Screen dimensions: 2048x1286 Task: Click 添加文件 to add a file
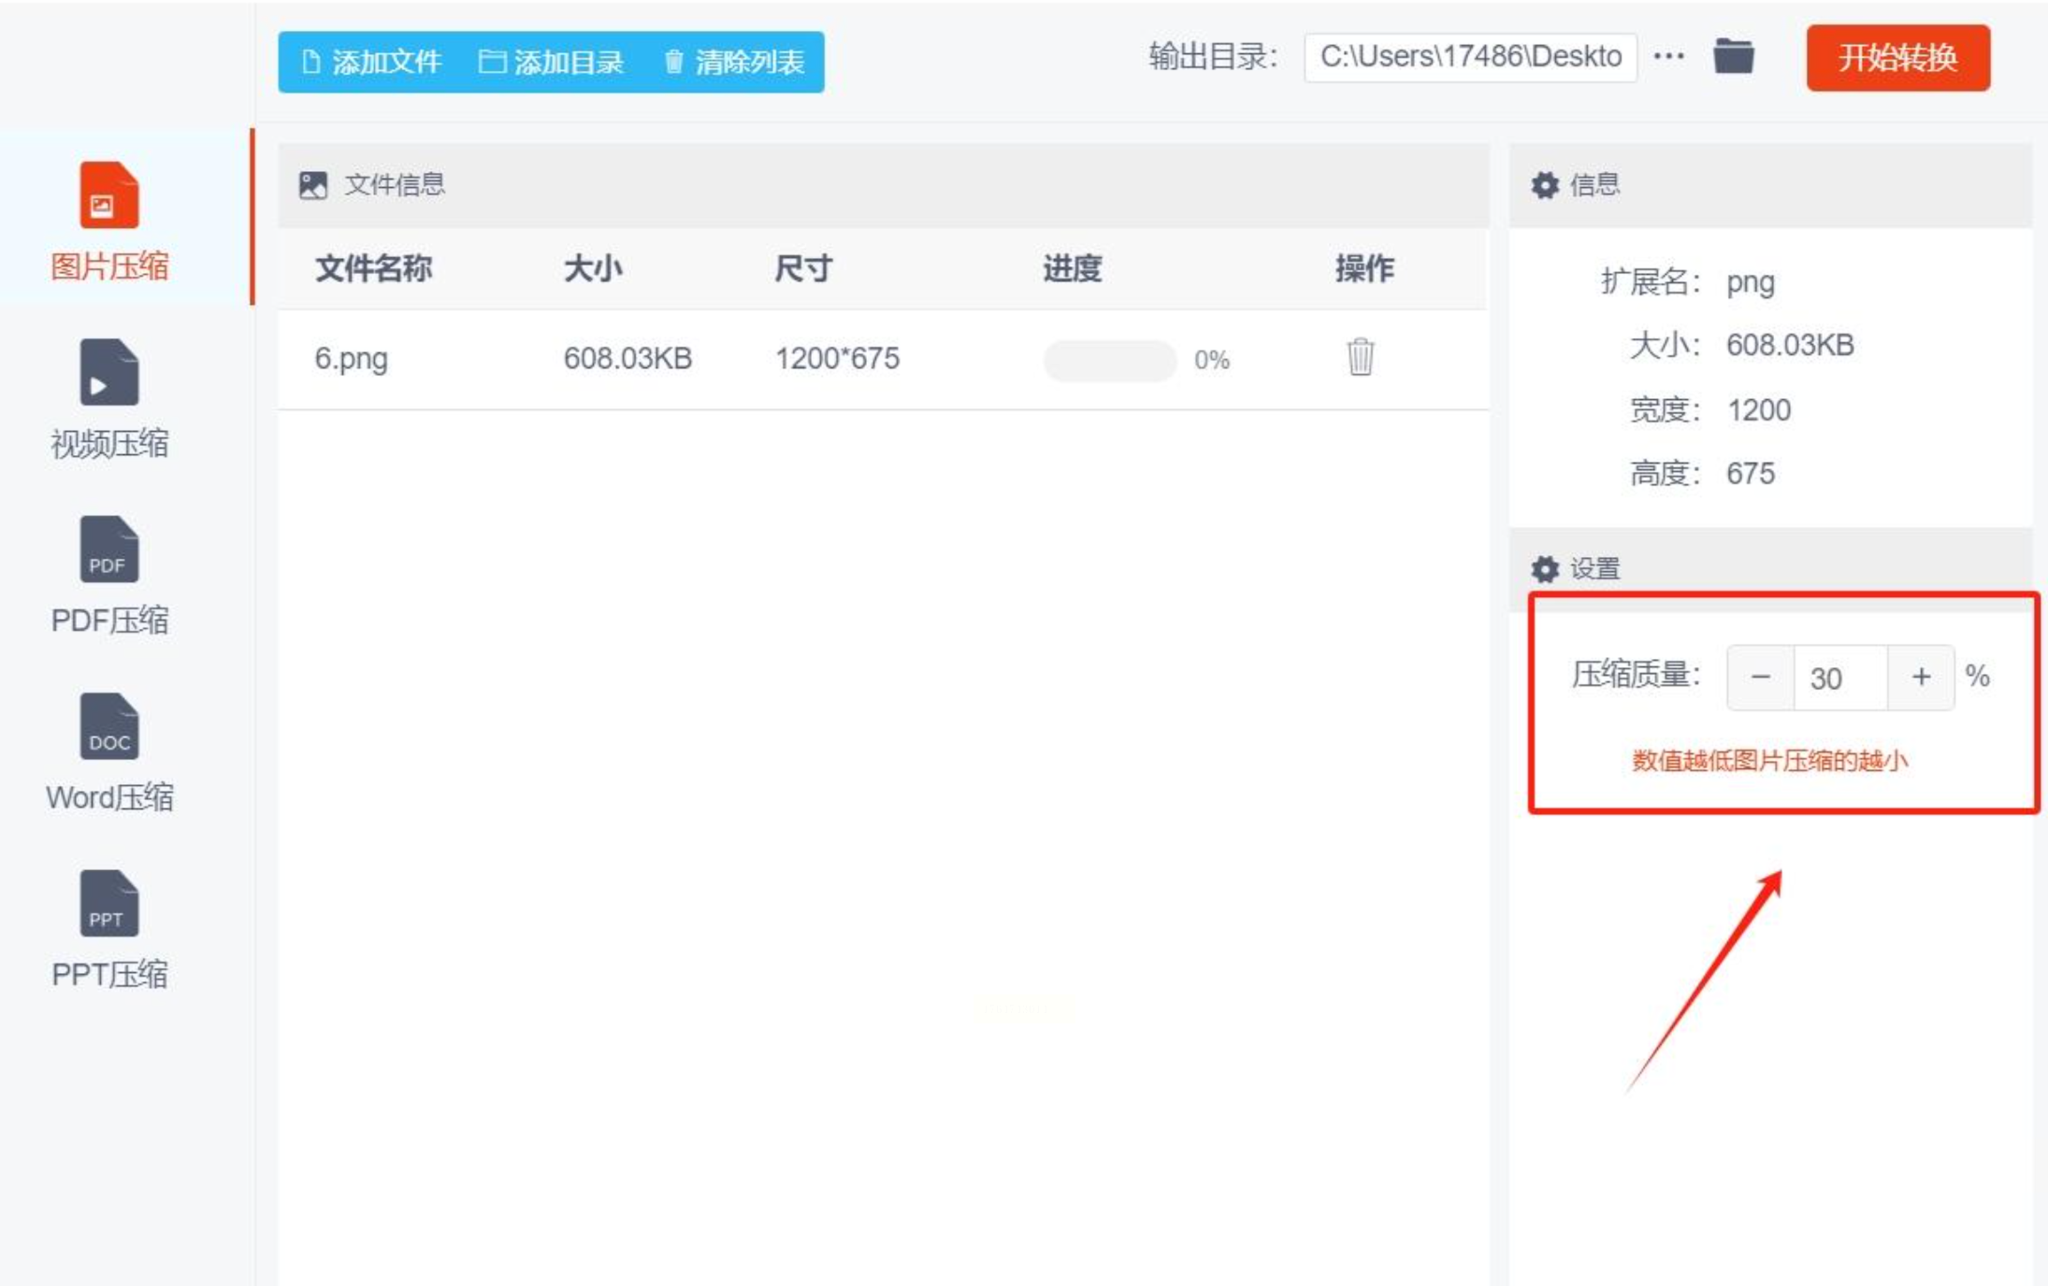[x=372, y=63]
